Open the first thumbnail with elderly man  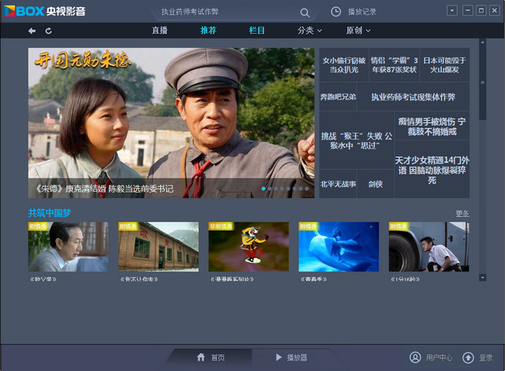click(x=69, y=247)
